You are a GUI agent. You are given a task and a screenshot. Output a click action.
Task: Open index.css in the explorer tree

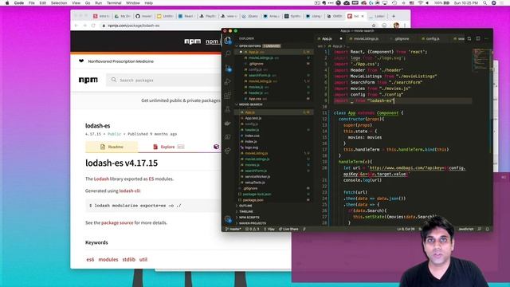[x=252, y=136]
